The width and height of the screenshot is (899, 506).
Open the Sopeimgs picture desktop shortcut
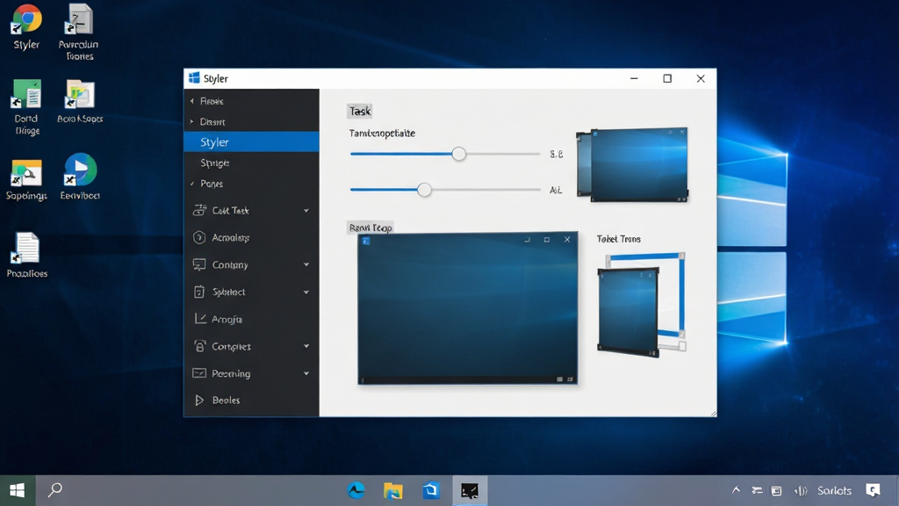point(26,173)
